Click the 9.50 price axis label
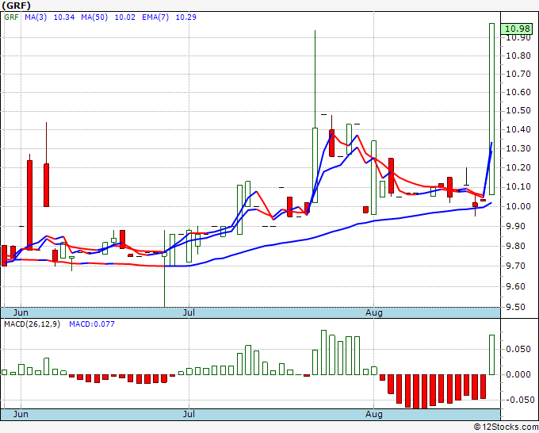 click(516, 307)
